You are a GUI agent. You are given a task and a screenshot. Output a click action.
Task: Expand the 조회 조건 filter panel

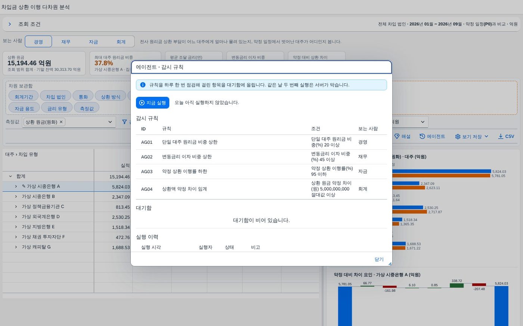click(10, 24)
